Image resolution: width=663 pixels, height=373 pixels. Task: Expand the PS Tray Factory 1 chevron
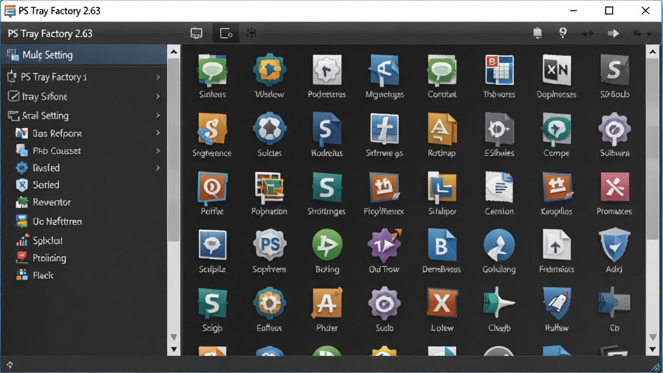pos(158,77)
